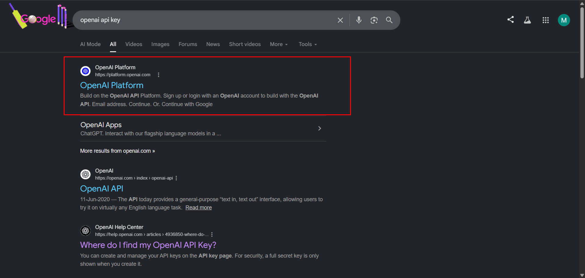Screen dimensions: 585x278
Task: Open the account avatar with letter M
Action: 564,20
